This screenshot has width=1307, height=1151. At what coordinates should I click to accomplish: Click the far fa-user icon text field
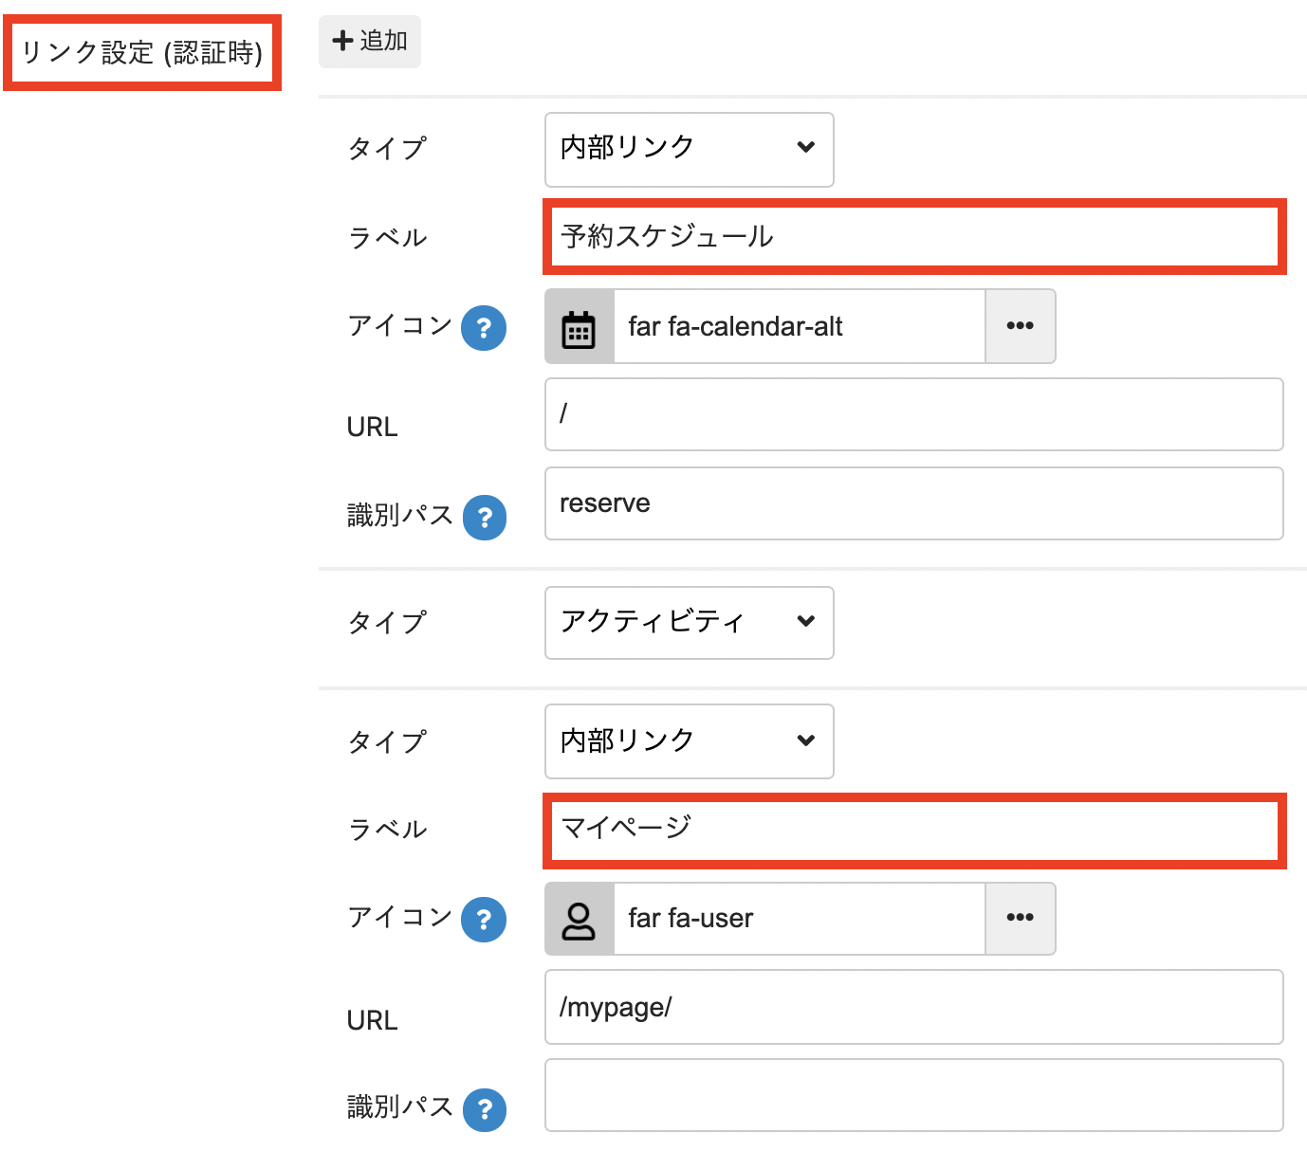pos(799,919)
